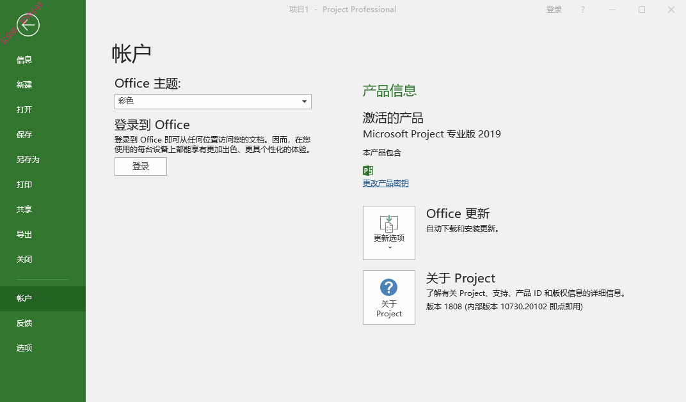Screen dimensions: 686x402
Task: Click the 登录 button under 登录到 Office
Action: click(140, 166)
